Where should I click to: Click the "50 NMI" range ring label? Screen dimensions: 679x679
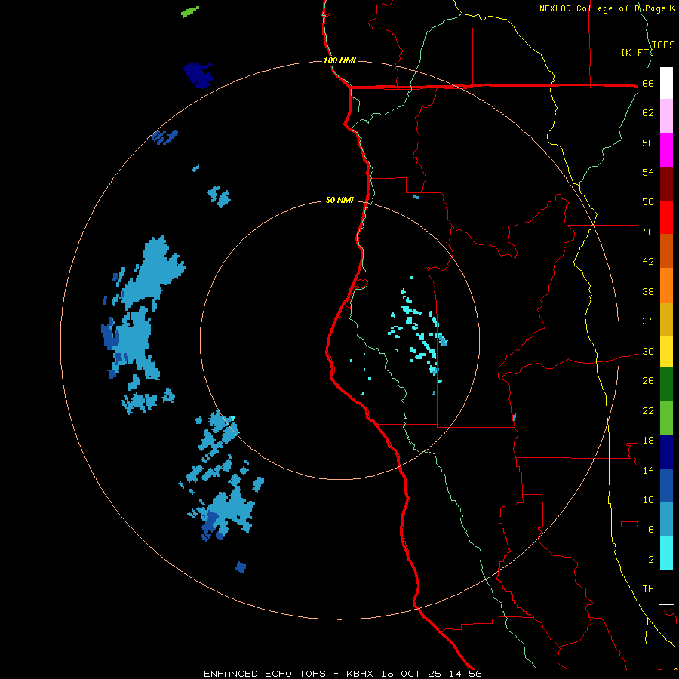pos(339,200)
